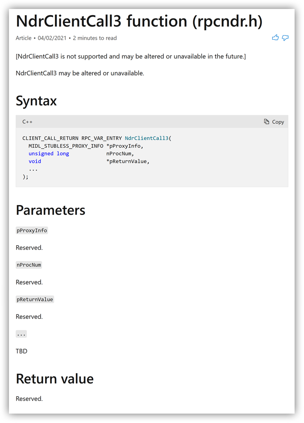Click the thumbs down feedback icon
This screenshot has width=304, height=423.
coord(285,38)
